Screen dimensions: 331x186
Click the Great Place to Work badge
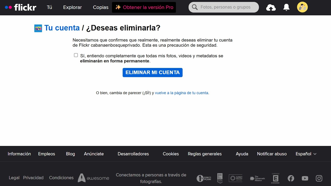click(220, 178)
